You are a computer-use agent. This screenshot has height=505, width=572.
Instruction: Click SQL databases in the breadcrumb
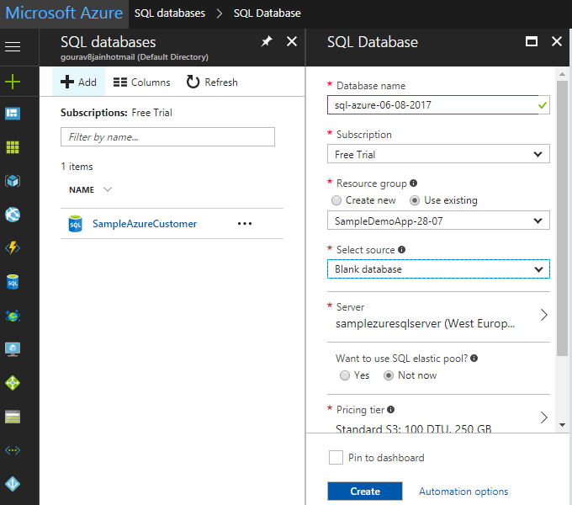click(169, 13)
